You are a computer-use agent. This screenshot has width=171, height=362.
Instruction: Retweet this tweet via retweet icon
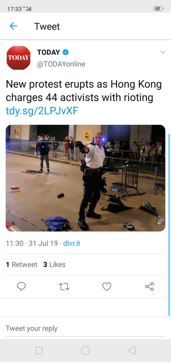[x=64, y=286]
